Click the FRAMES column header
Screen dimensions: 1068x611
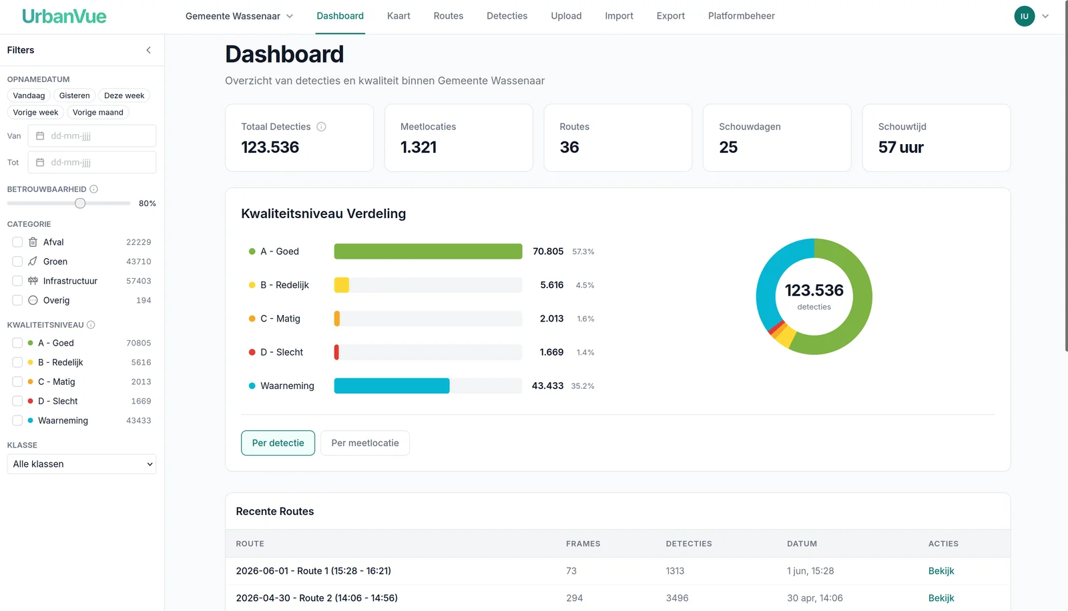click(583, 544)
